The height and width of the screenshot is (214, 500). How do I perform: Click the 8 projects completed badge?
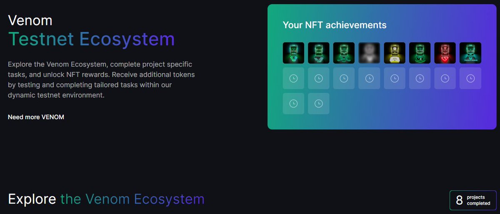point(473,200)
